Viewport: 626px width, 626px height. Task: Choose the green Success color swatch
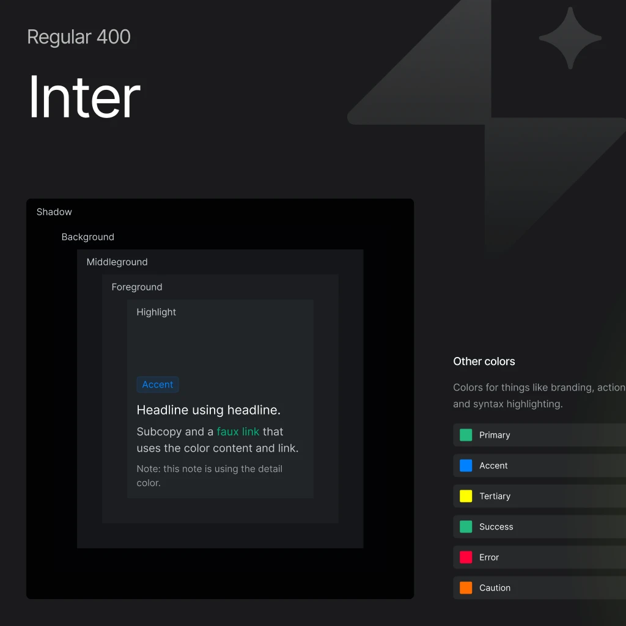pos(466,527)
